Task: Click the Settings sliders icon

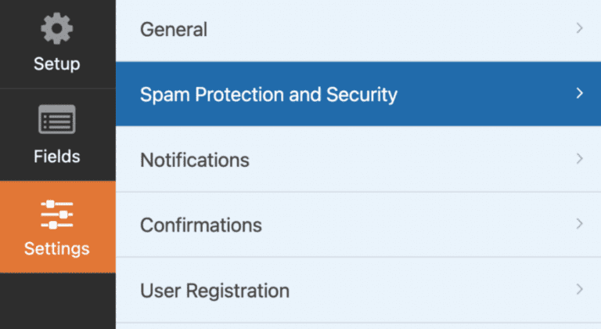Action: pyautogui.click(x=56, y=214)
